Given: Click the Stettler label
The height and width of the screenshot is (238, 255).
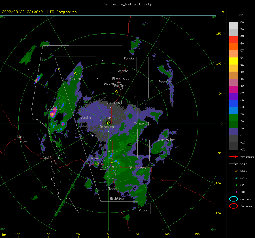Looking at the screenshot, I should click(165, 82).
